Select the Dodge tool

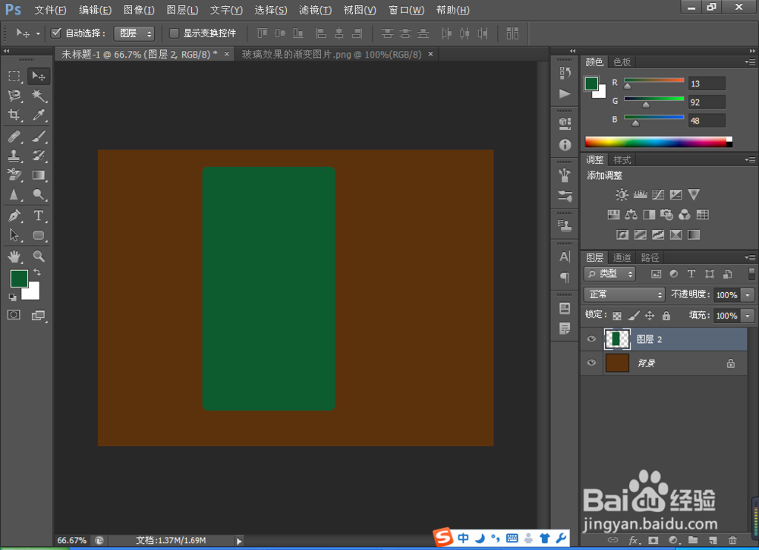click(x=38, y=194)
